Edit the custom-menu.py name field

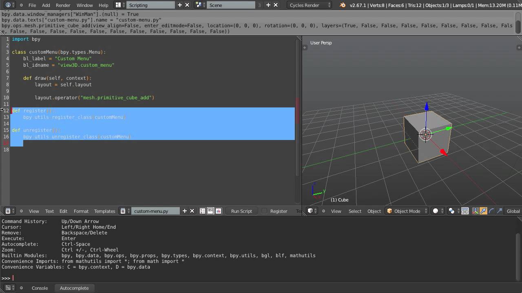click(155, 211)
